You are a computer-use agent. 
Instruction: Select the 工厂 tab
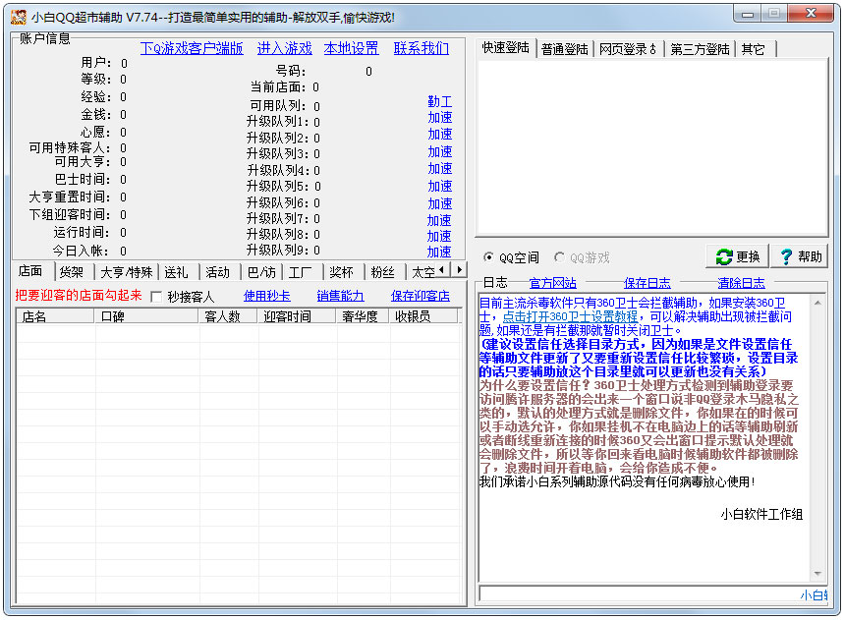point(301,272)
